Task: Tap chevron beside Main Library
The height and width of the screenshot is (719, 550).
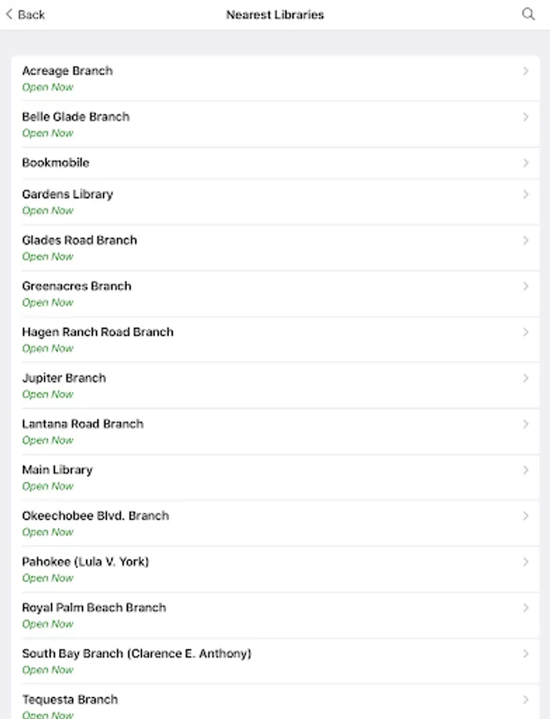Action: coord(525,471)
